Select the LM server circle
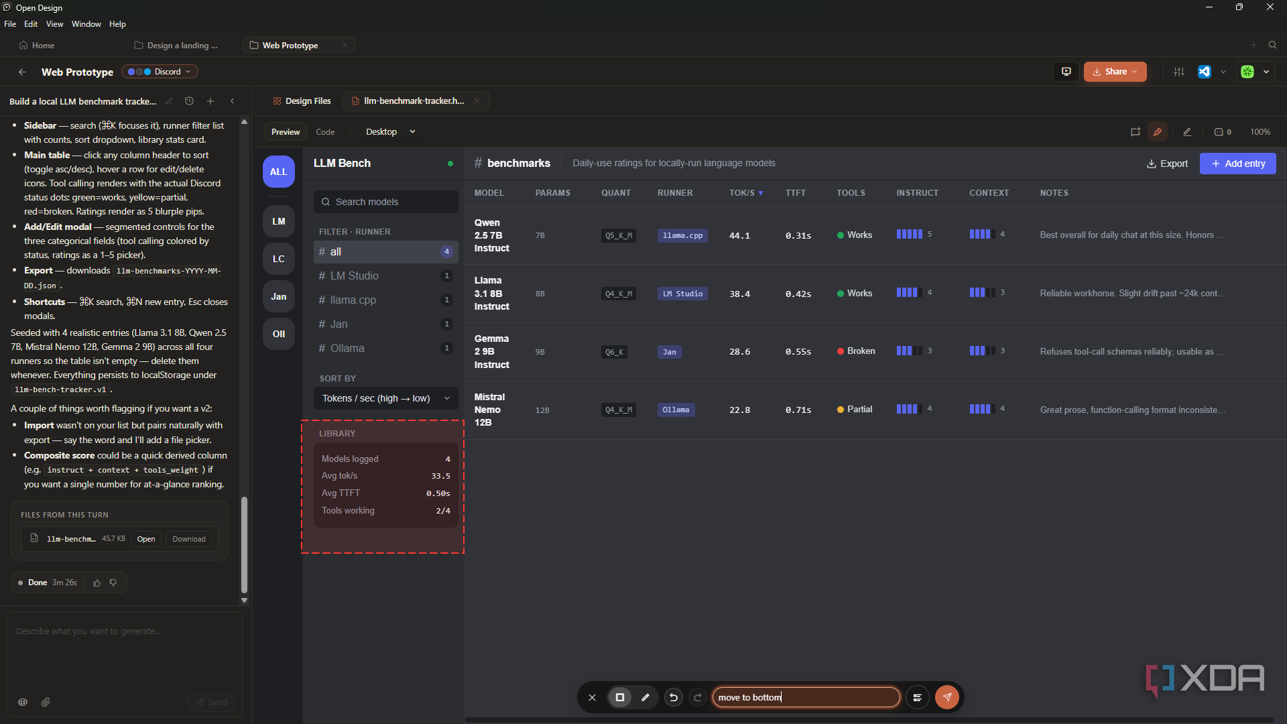The height and width of the screenshot is (724, 1287). (x=279, y=221)
